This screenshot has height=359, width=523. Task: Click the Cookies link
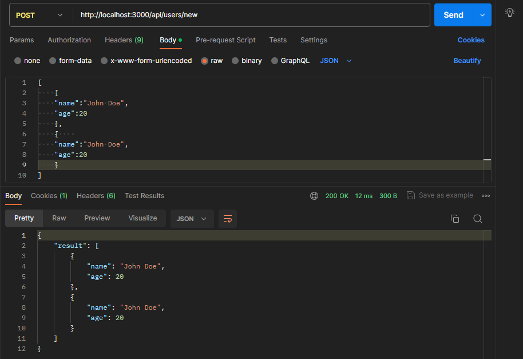(x=470, y=40)
